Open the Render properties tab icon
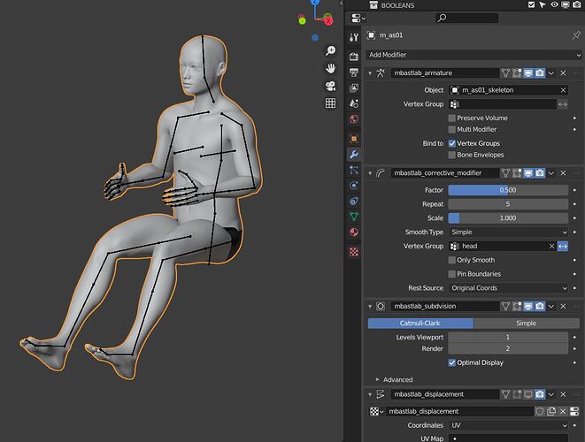 (354, 57)
